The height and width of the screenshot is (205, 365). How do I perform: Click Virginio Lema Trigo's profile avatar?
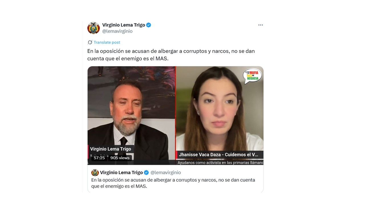(94, 28)
